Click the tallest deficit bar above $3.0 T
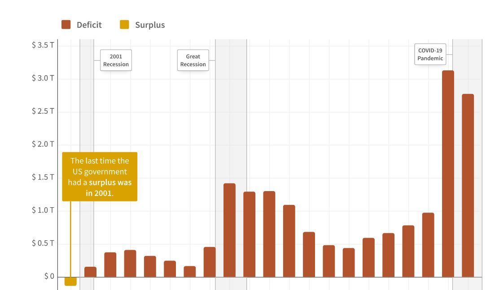 [x=448, y=174]
